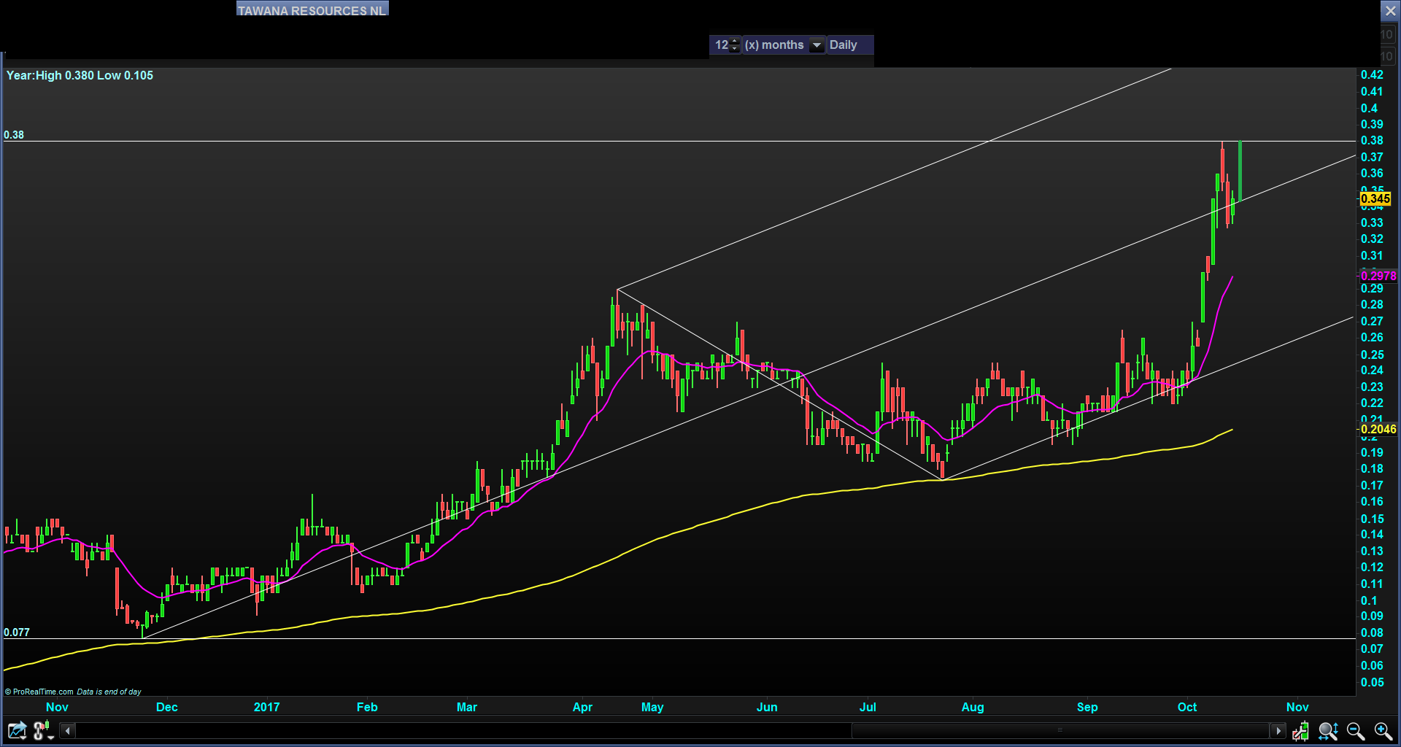Open the (x) months period dropdown
1401x747 pixels.
[784, 45]
